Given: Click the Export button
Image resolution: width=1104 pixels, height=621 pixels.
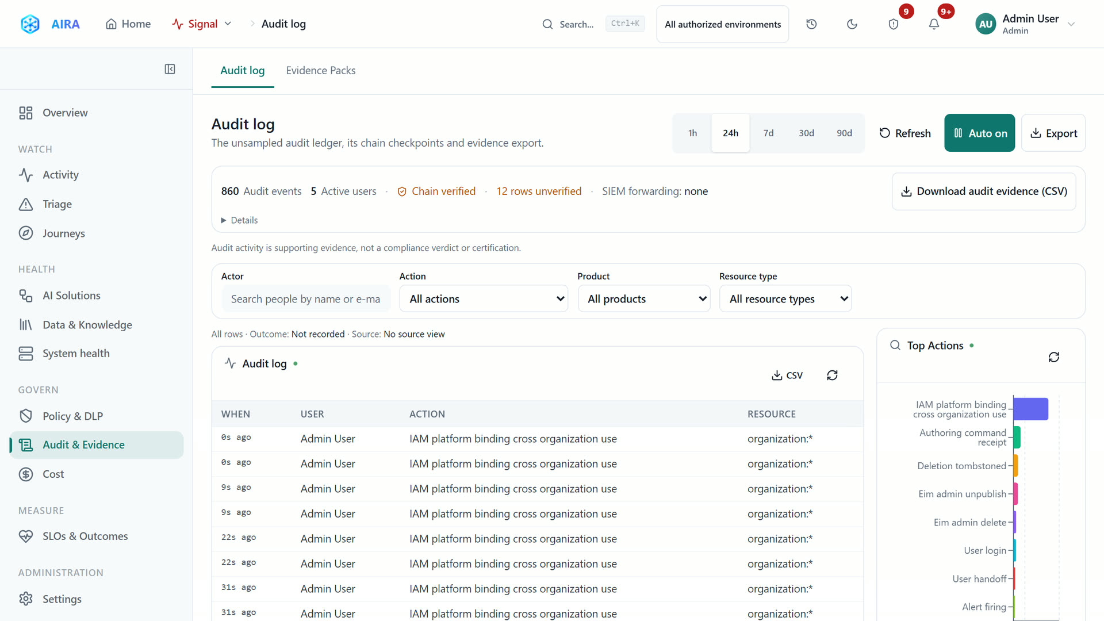Looking at the screenshot, I should [1053, 133].
